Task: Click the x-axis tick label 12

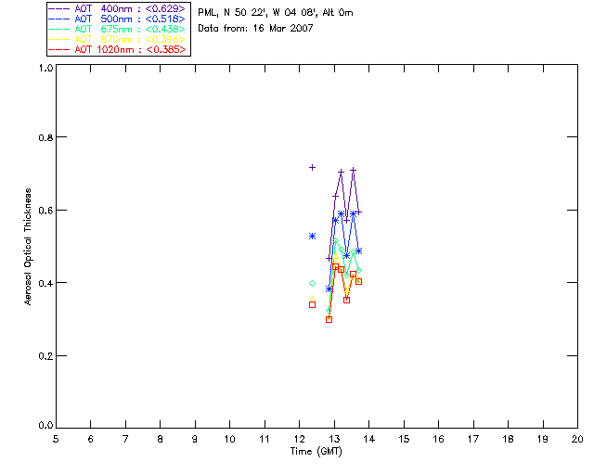Action: tap(299, 439)
